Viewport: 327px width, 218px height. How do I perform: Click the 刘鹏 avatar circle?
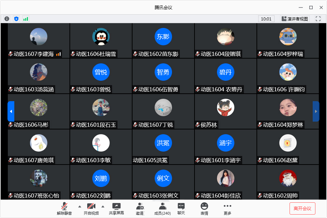101,178
